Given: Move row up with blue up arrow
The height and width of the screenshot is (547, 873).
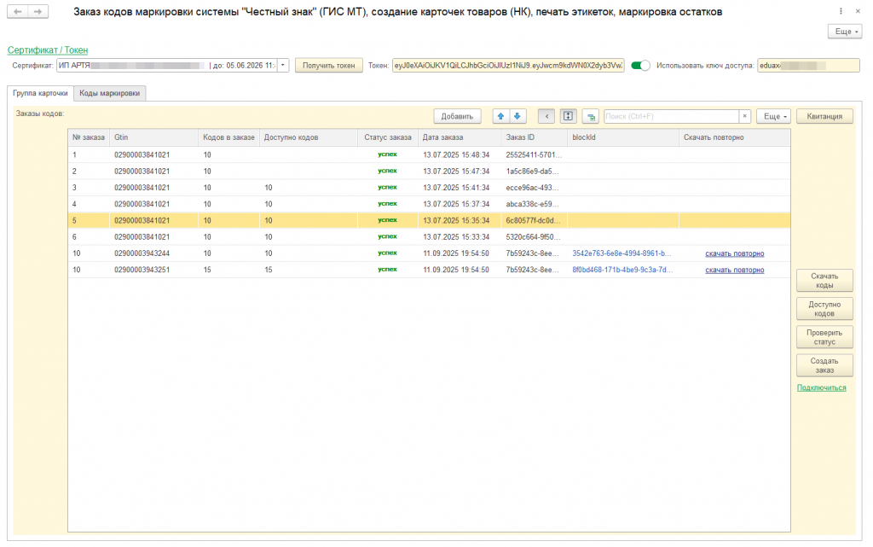Looking at the screenshot, I should (x=500, y=116).
